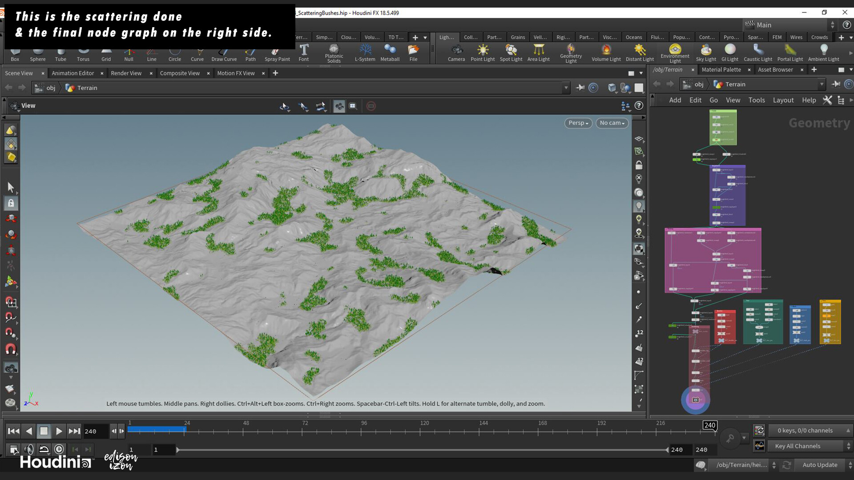This screenshot has height=480, width=854.
Task: Open the Platonic Solids tool
Action: [334, 53]
